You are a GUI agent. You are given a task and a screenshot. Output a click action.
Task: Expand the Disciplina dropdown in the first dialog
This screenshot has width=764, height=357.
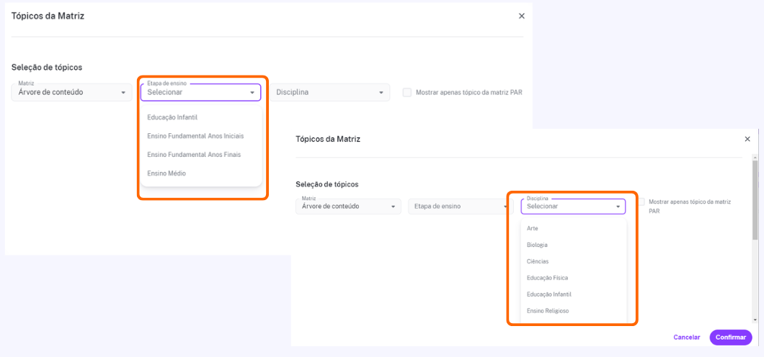click(330, 92)
